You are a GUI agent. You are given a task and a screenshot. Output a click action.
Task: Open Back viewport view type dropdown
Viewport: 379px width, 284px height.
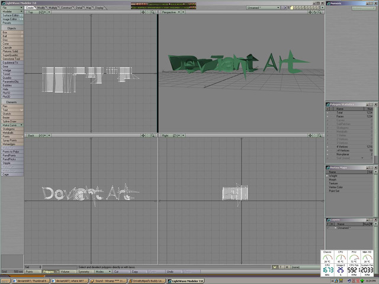point(37,135)
